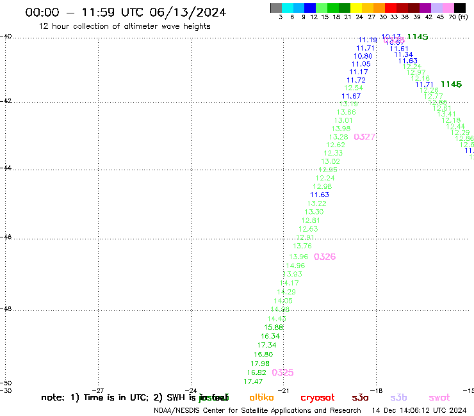Click the pink '0326' time marker
The width and height of the screenshot is (474, 416).
click(325, 257)
